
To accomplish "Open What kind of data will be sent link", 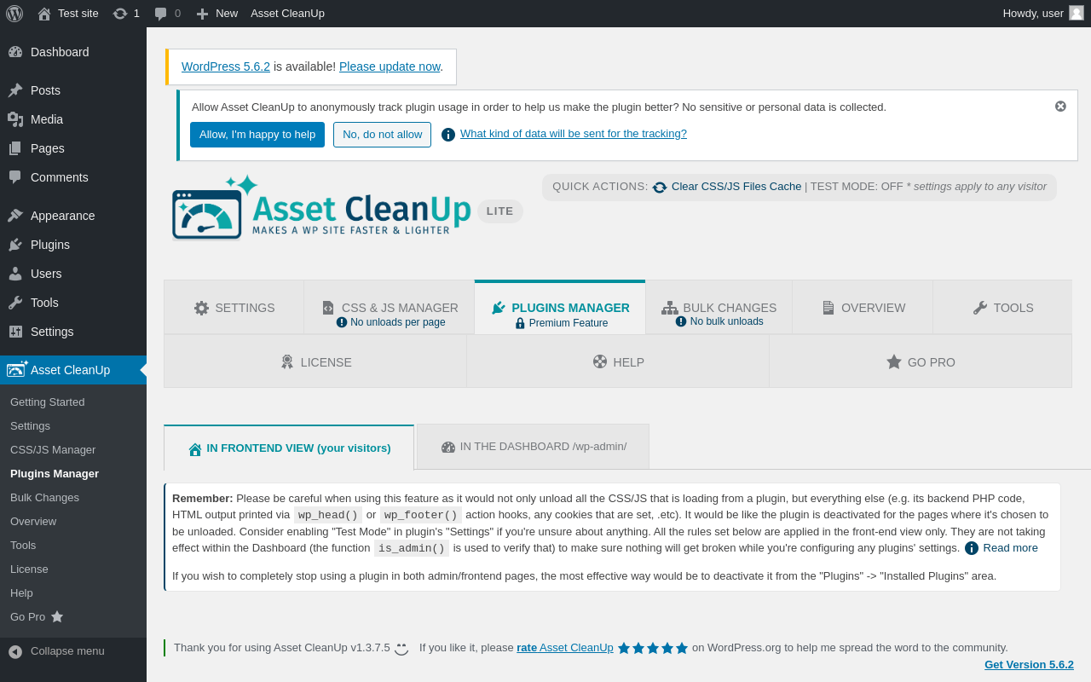I will (x=574, y=134).
